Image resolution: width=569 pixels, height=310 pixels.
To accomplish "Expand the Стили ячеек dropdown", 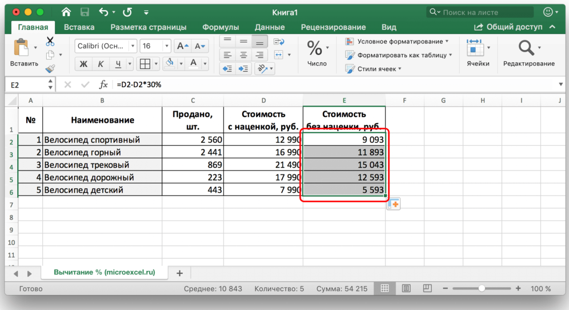I will 400,68.
